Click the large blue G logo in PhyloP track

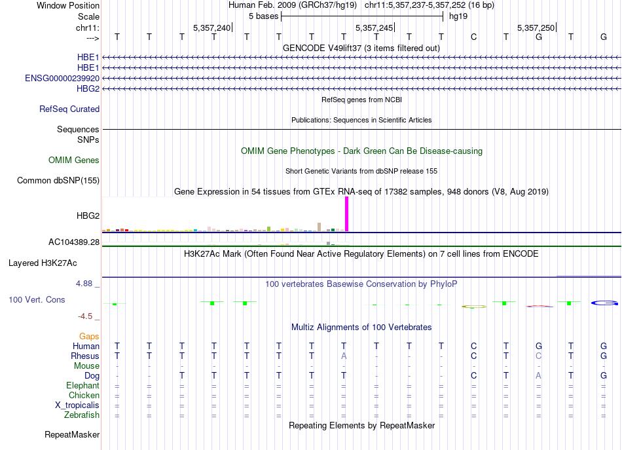[604, 303]
